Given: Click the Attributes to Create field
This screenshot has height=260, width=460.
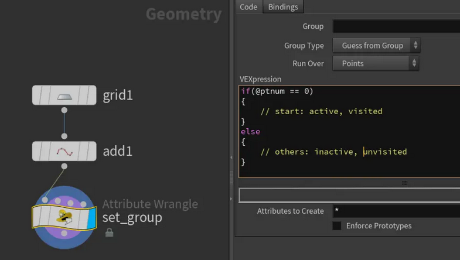Looking at the screenshot, I should point(396,211).
